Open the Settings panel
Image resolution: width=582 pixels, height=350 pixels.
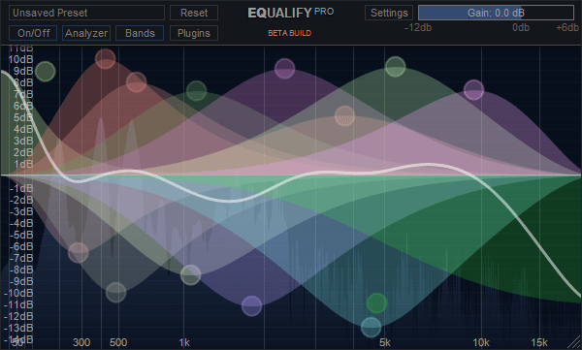[x=389, y=13]
